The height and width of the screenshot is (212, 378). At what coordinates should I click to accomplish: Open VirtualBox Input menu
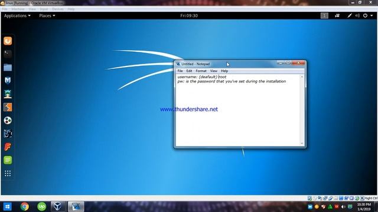pos(44,9)
